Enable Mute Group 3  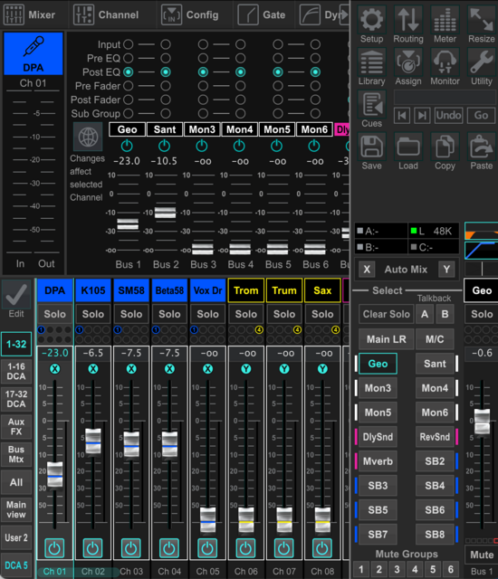(x=397, y=569)
